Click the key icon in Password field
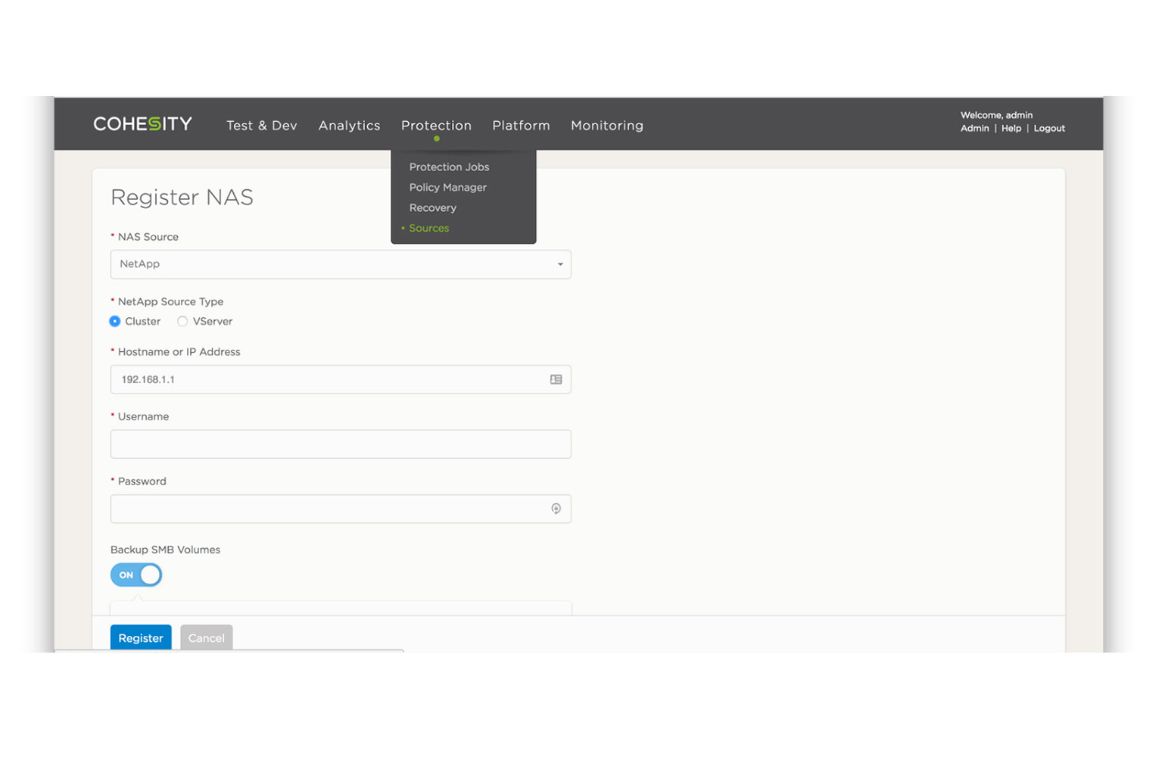Viewport: 1162px width, 757px height. [x=556, y=509]
